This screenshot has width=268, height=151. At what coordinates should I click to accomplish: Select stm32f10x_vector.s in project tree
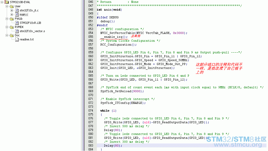tap(32, 31)
